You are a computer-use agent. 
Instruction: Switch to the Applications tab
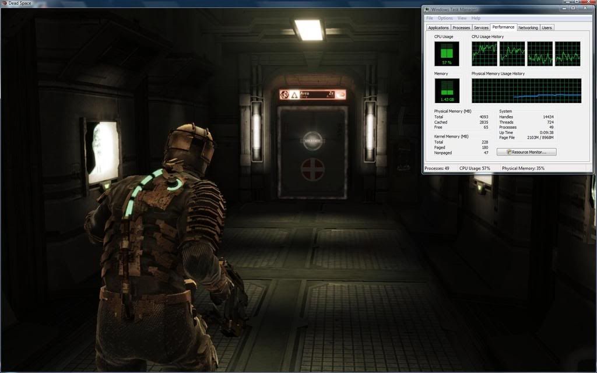tap(438, 28)
